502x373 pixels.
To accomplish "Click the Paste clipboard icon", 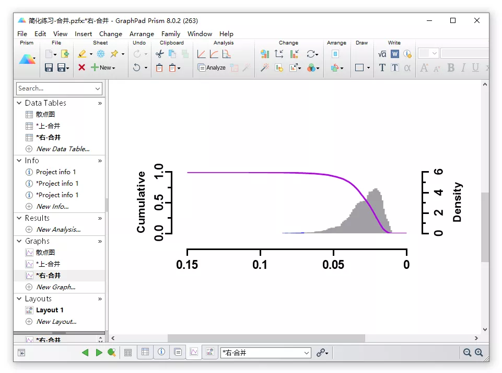I will coord(159,67).
